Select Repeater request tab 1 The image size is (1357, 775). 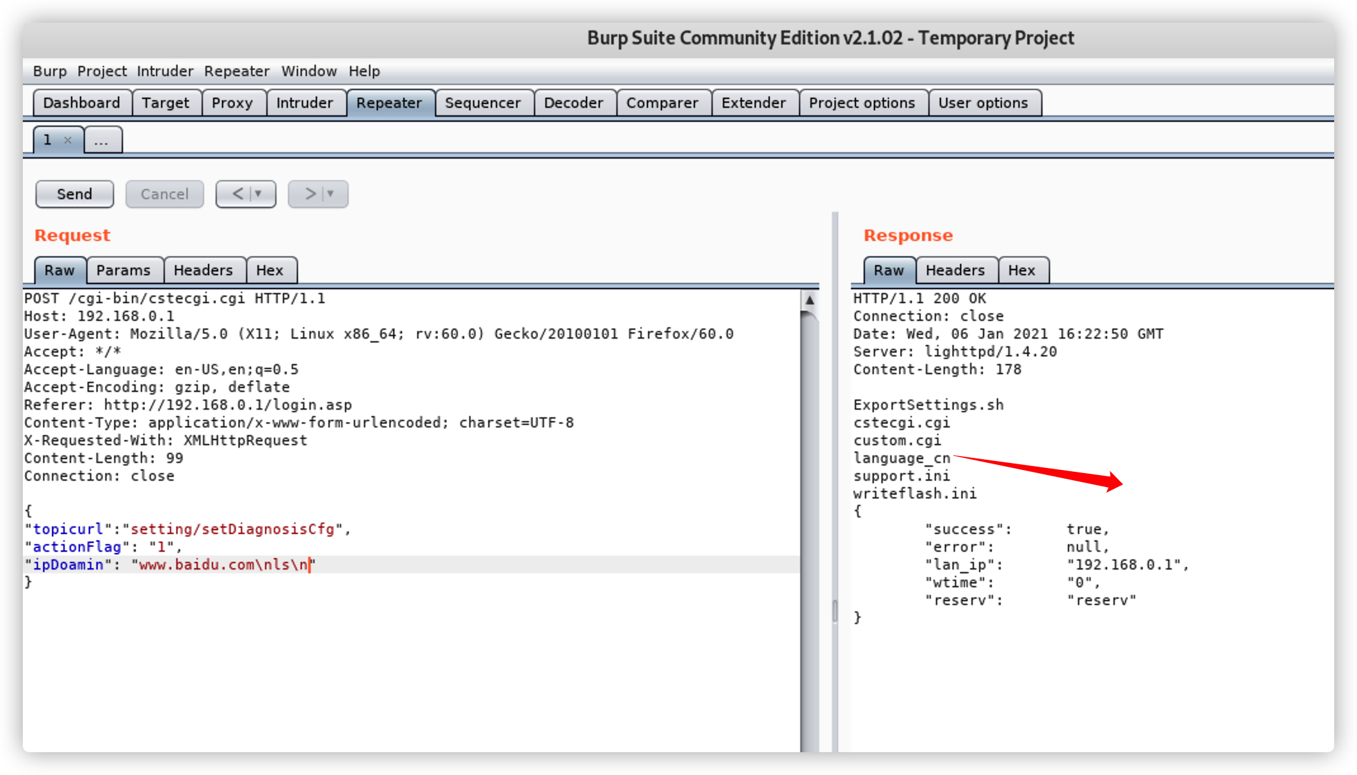(48, 140)
